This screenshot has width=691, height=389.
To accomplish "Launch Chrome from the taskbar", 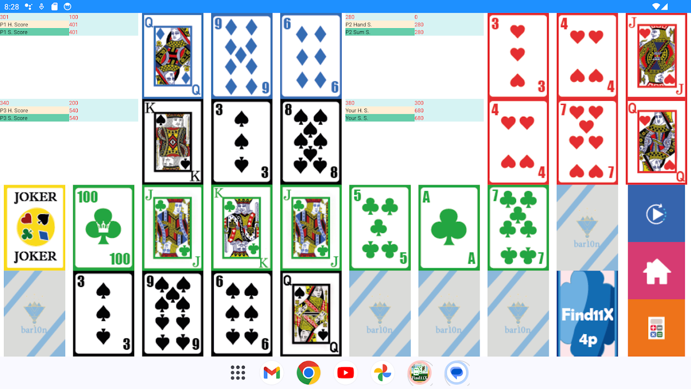I will pyautogui.click(x=309, y=373).
